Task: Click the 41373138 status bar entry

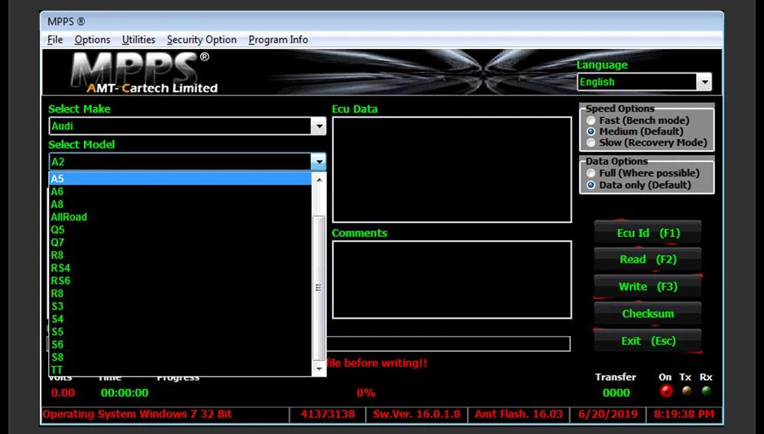Action: tap(328, 414)
